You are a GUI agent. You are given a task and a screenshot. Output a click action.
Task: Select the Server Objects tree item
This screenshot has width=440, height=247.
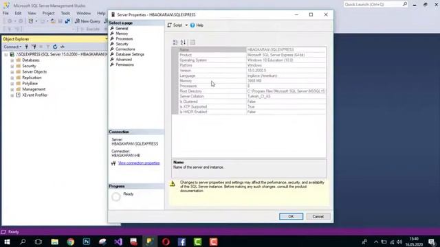[x=34, y=72]
